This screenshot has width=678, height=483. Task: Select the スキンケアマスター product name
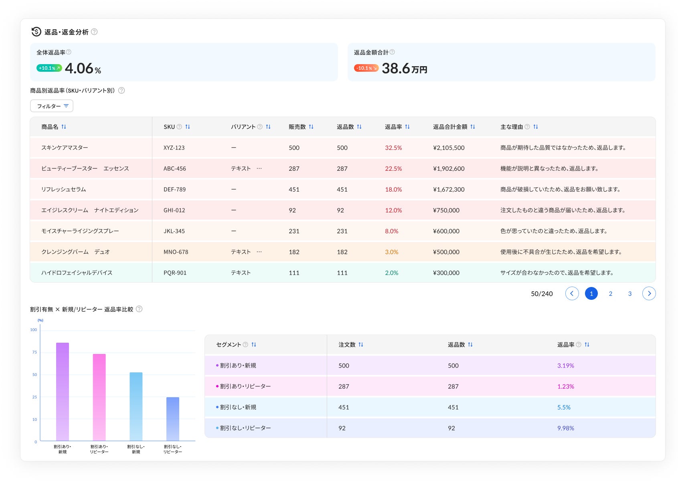[x=65, y=148]
